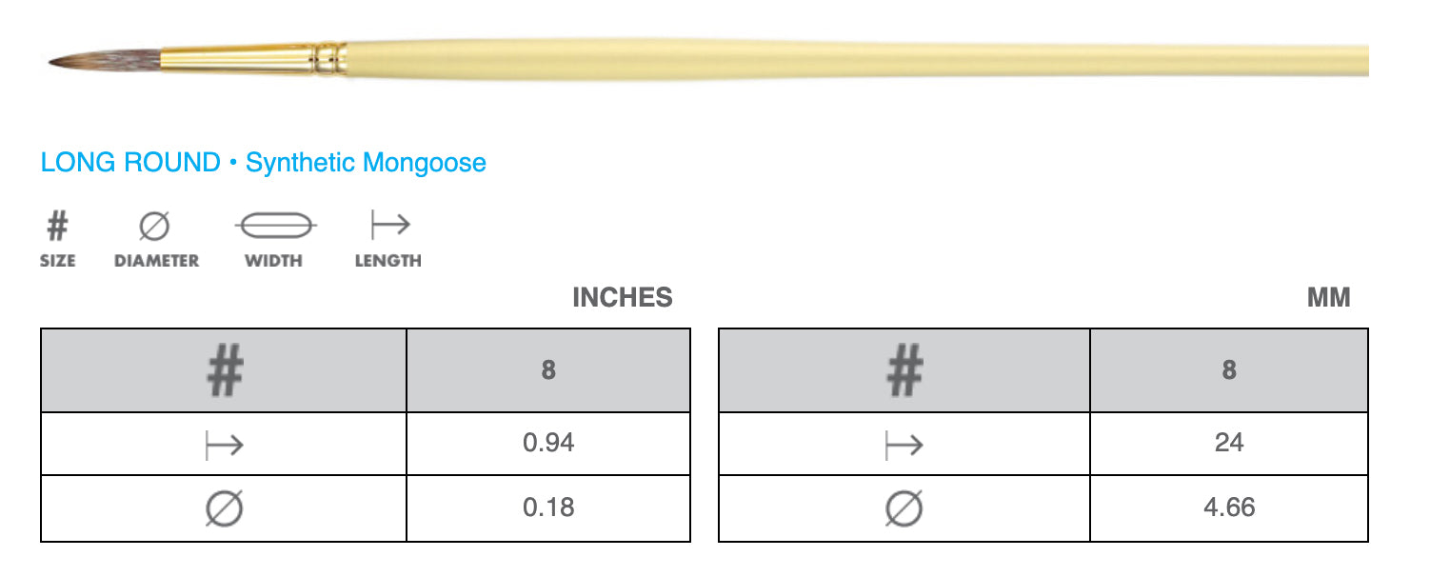Viewport: 1430px width, 577px height.
Task: Click the length arrow icon in MM table
Action: point(904,445)
